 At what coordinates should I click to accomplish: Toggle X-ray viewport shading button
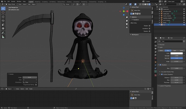140,4
